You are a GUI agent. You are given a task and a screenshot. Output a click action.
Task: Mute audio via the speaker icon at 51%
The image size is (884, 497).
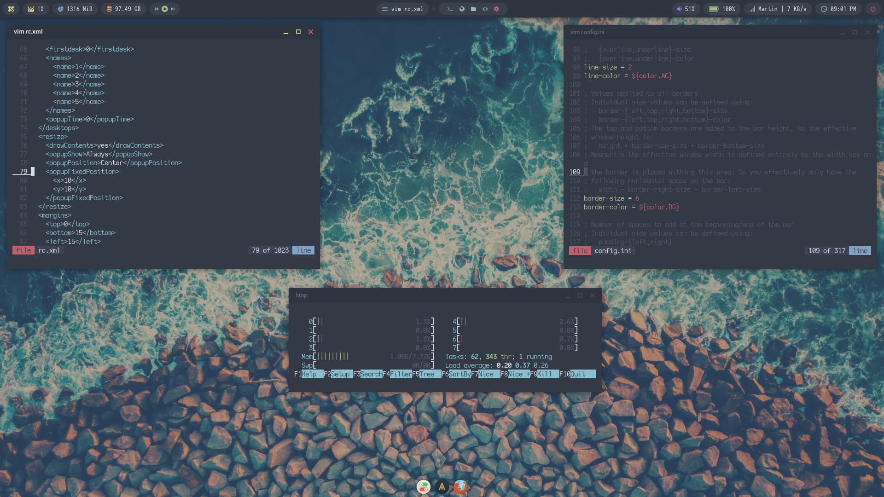click(678, 8)
